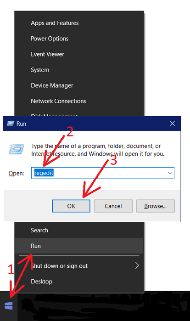This screenshot has width=190, height=321.
Task: Expand Shut down or sign out submenu
Action: coord(79,266)
